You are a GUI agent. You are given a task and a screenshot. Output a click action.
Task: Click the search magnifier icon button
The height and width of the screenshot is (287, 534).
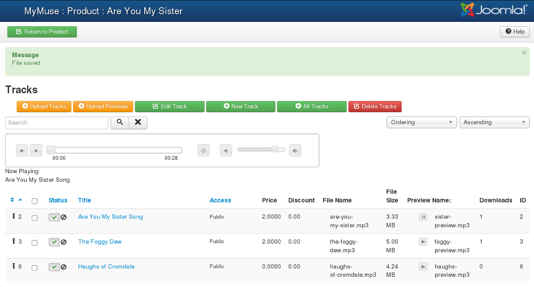tap(120, 122)
